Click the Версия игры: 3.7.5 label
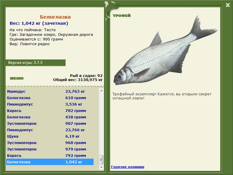This screenshot has height=175, width=233. tap(25, 63)
